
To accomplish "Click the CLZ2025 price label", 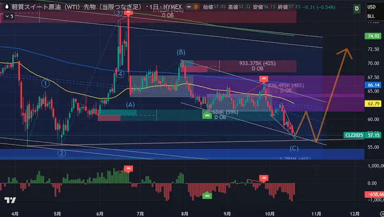I will pyautogui.click(x=352, y=135).
